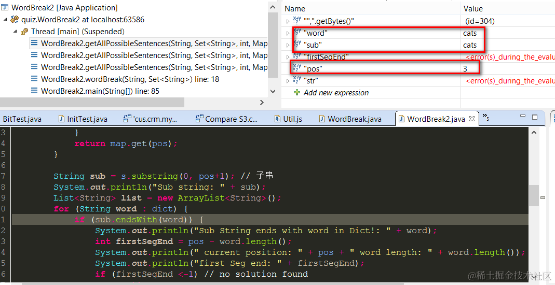Click the editor vertical scroll up arrow
The height and width of the screenshot is (285, 555).
coord(534,133)
